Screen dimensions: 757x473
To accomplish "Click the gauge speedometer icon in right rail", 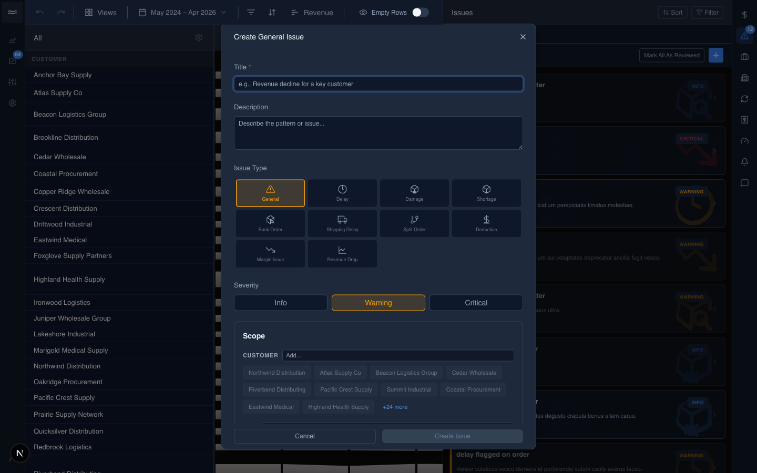I will click(x=744, y=141).
